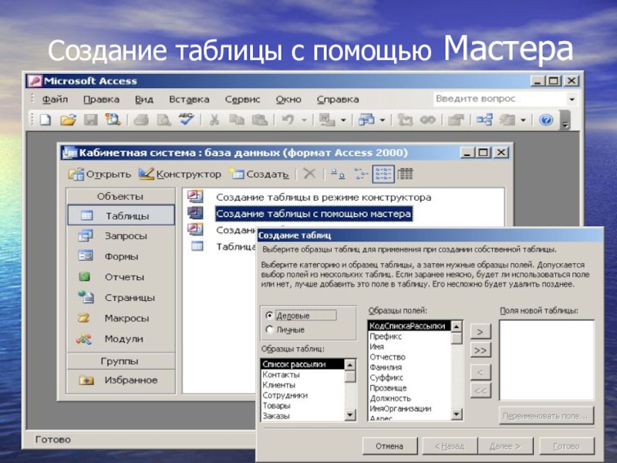Click the New database toolbar icon
The image size is (617, 463).
[x=46, y=120]
